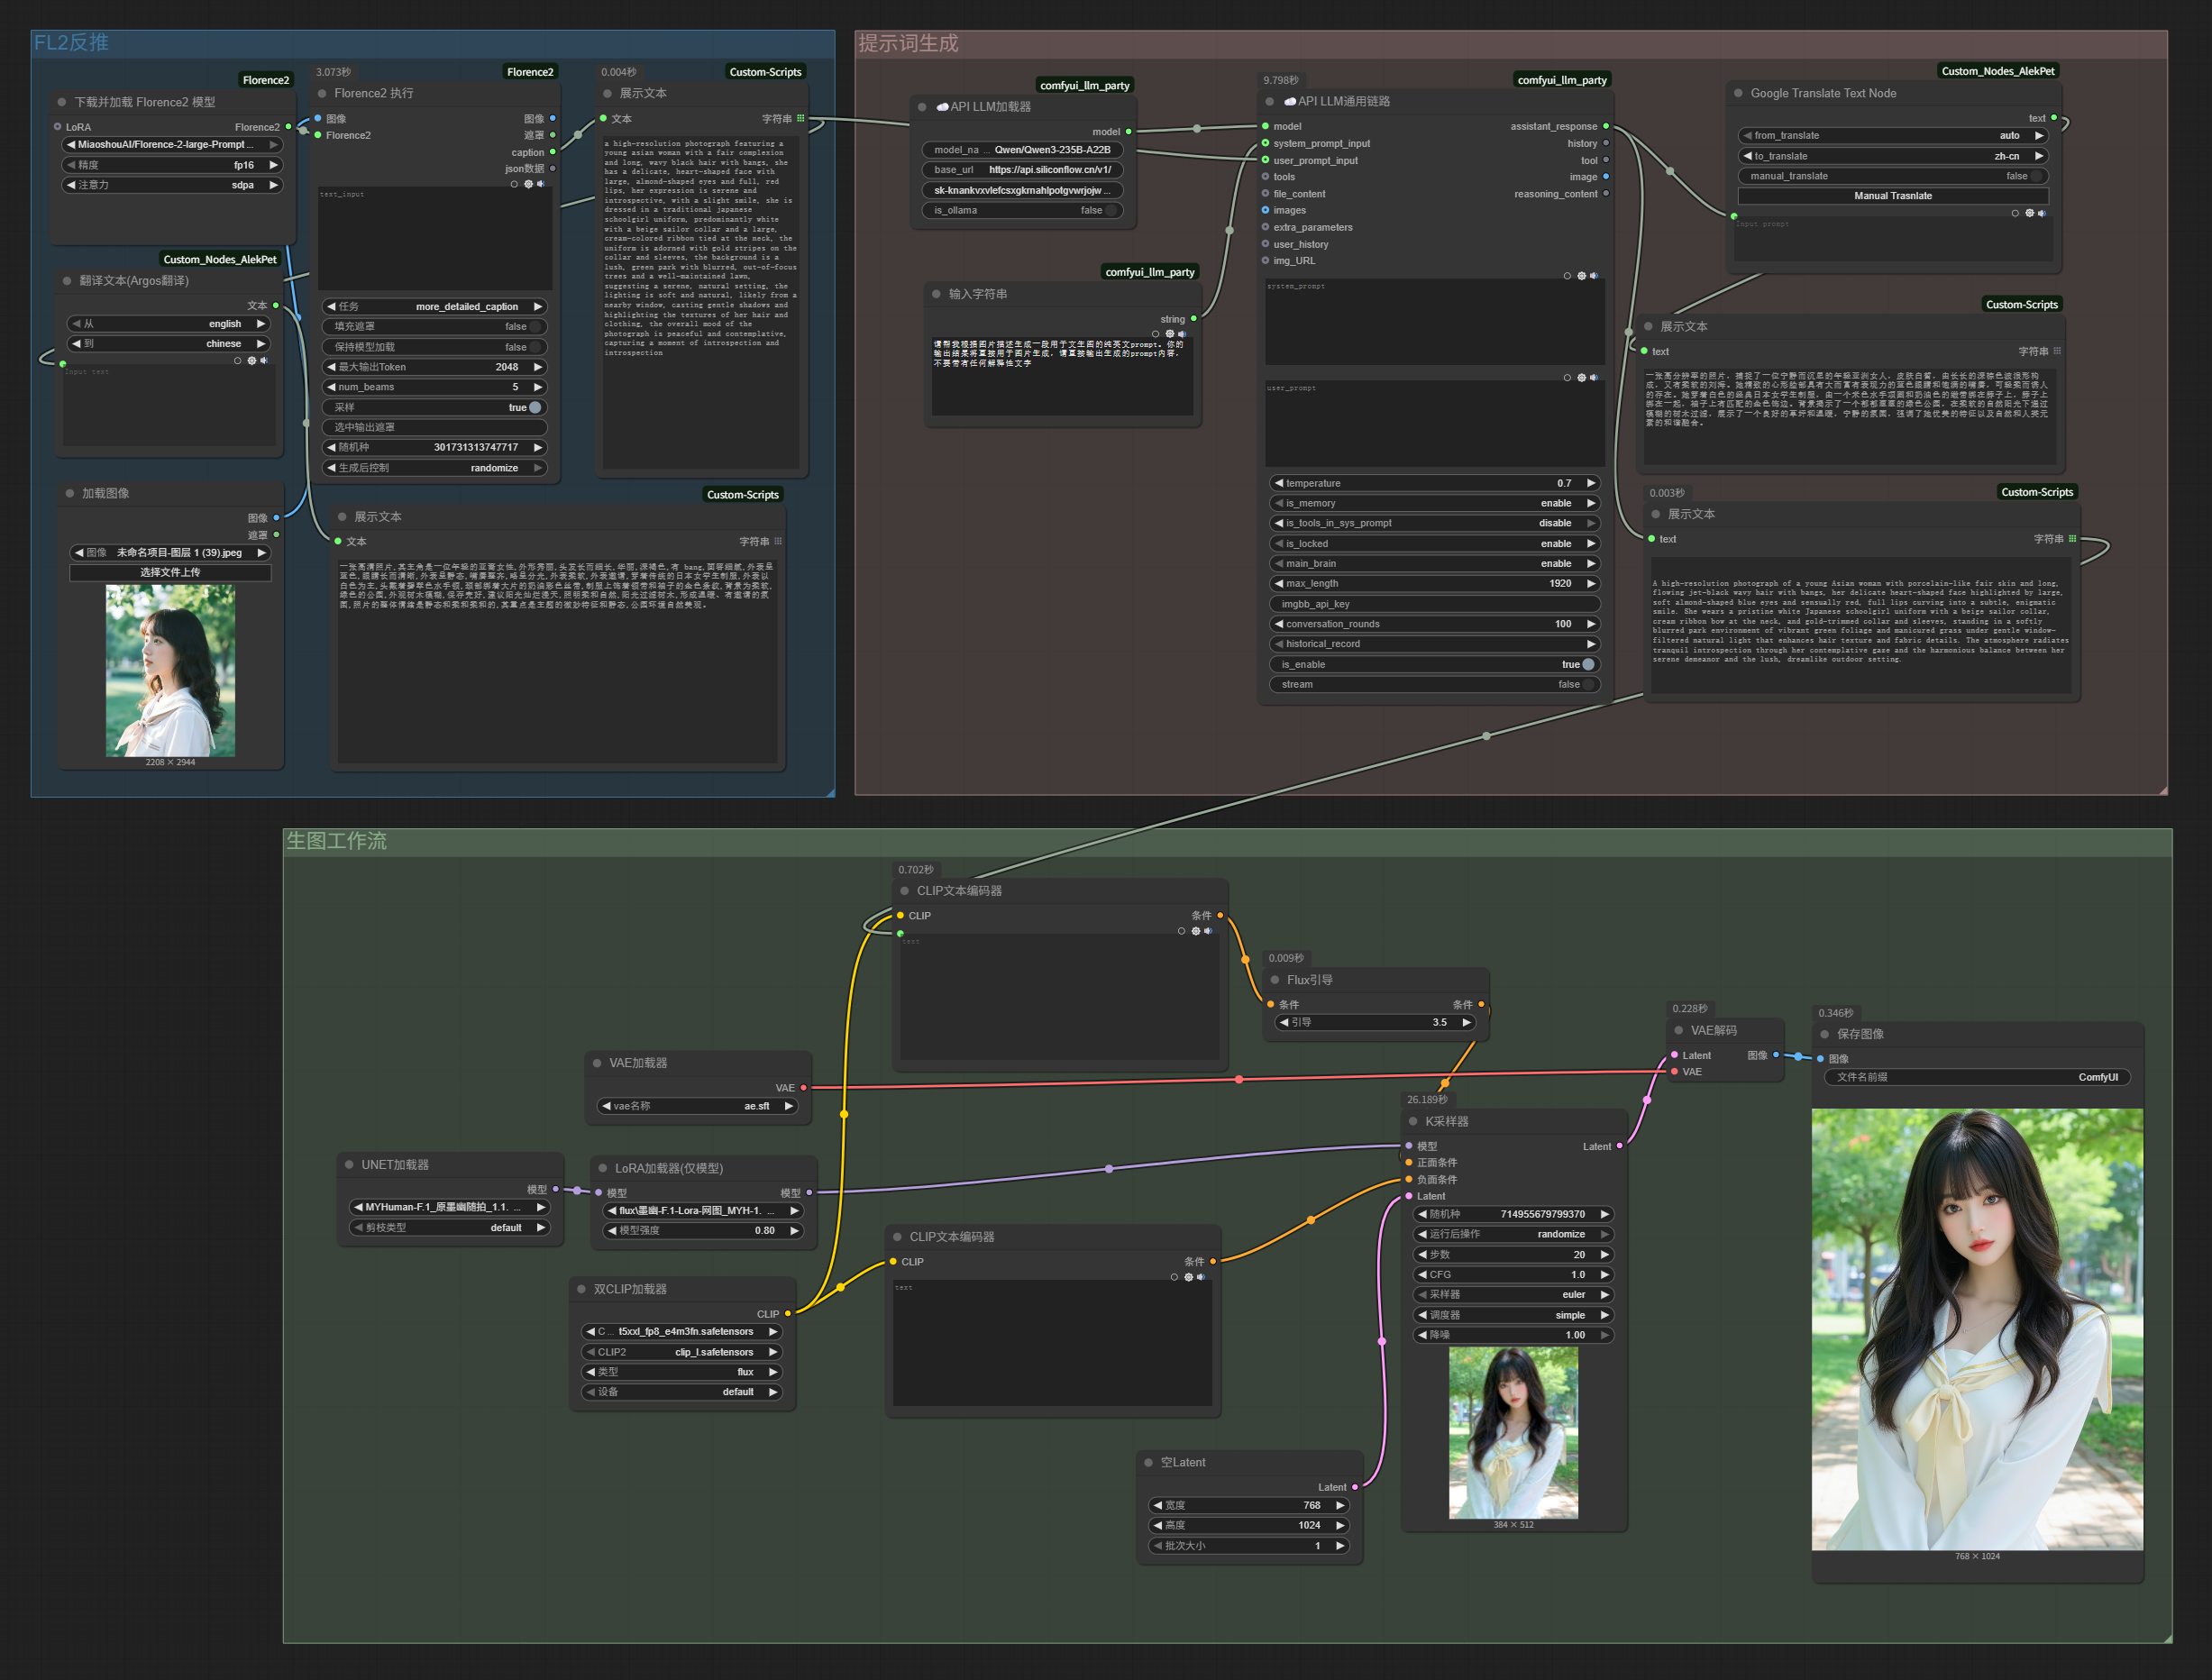Image resolution: width=2212 pixels, height=1680 pixels.
Task: Click cloud icon on API LLM加载器 title
Action: point(942,107)
